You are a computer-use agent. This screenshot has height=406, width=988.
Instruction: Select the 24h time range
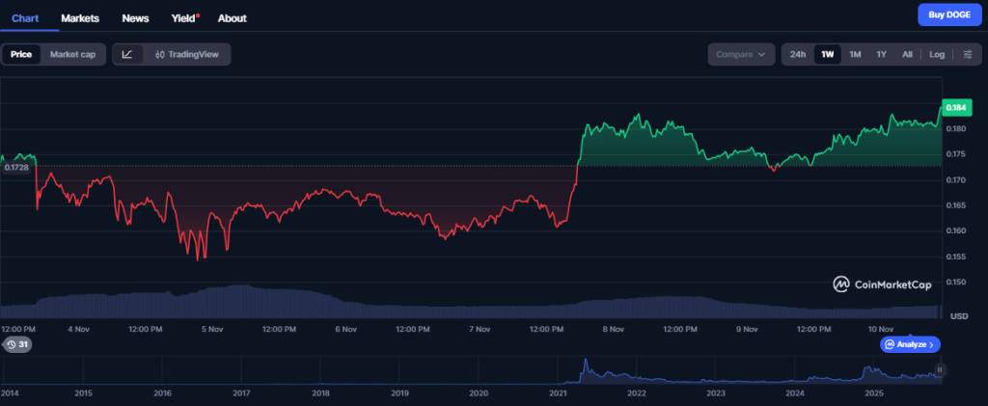coord(798,54)
